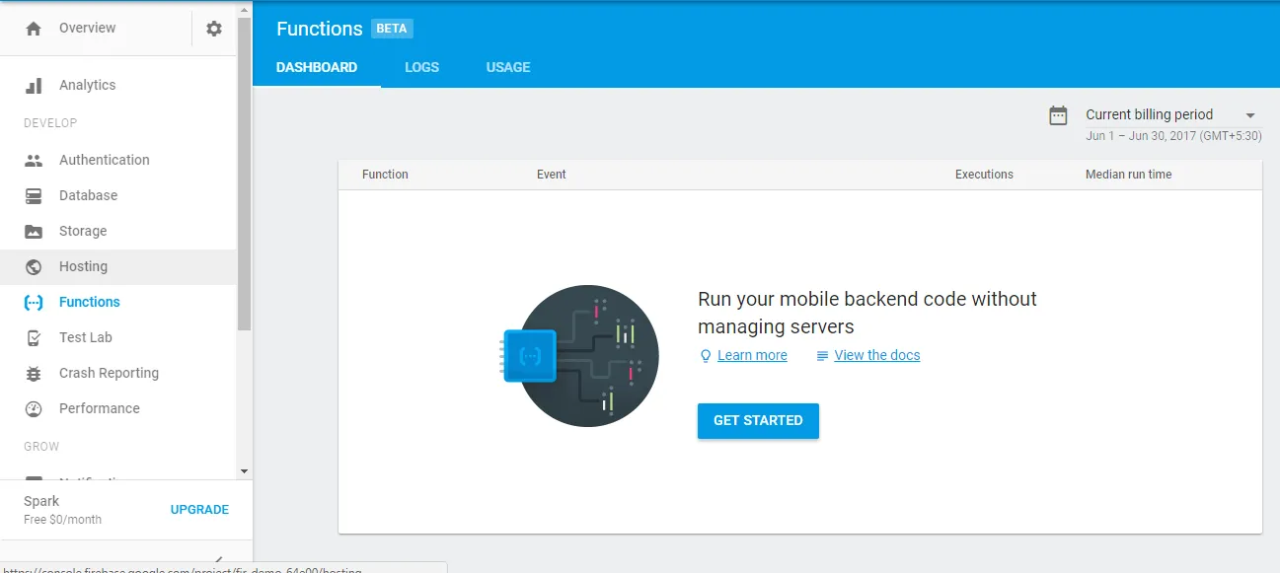Click the Test Lab checklist icon
1280x573 pixels.
click(x=34, y=338)
